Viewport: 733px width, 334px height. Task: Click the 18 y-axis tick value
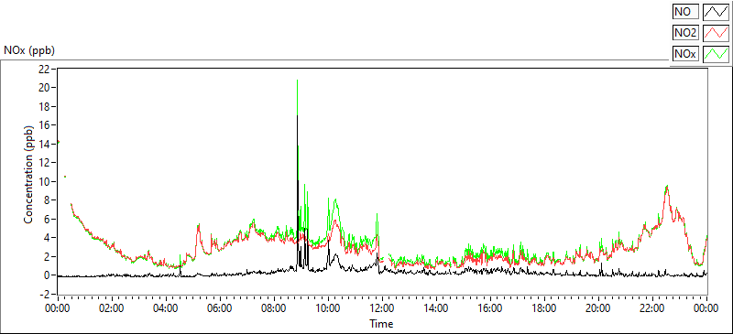(x=45, y=106)
